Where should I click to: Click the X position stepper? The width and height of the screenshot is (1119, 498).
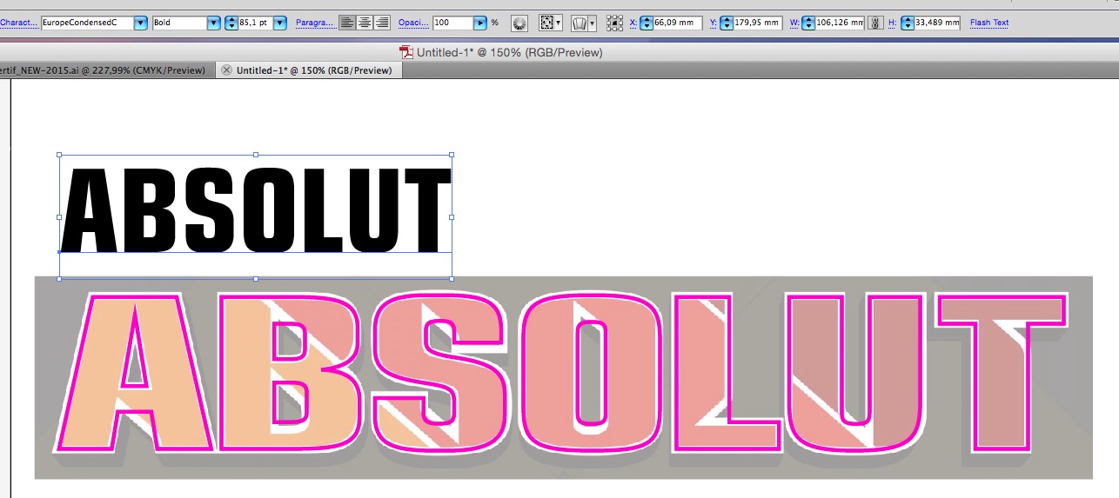646,23
